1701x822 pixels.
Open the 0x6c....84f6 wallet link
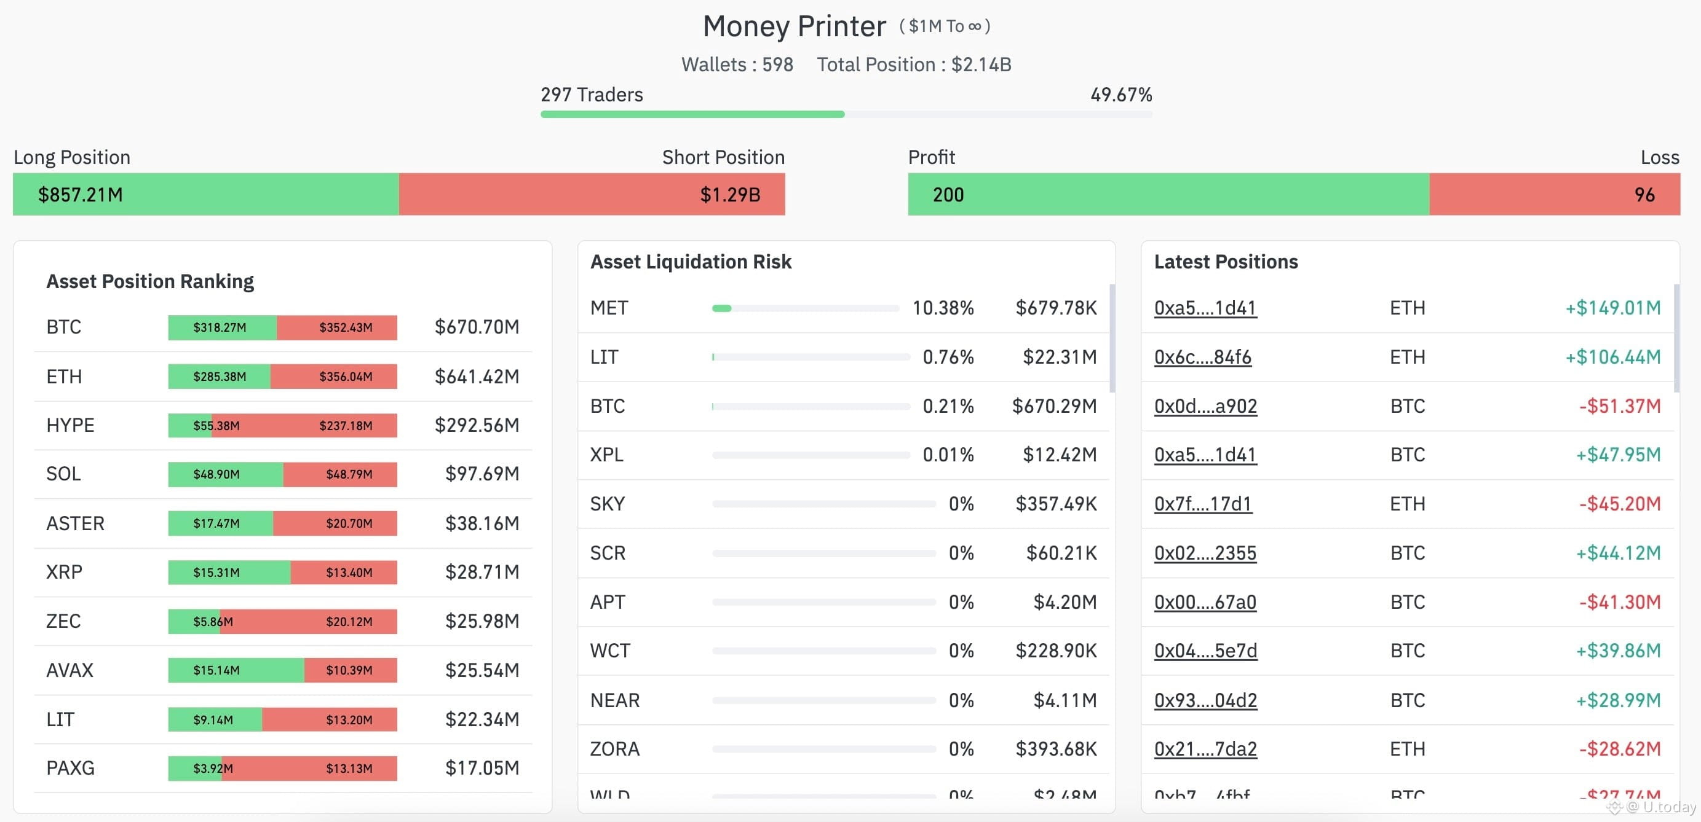tap(1203, 357)
